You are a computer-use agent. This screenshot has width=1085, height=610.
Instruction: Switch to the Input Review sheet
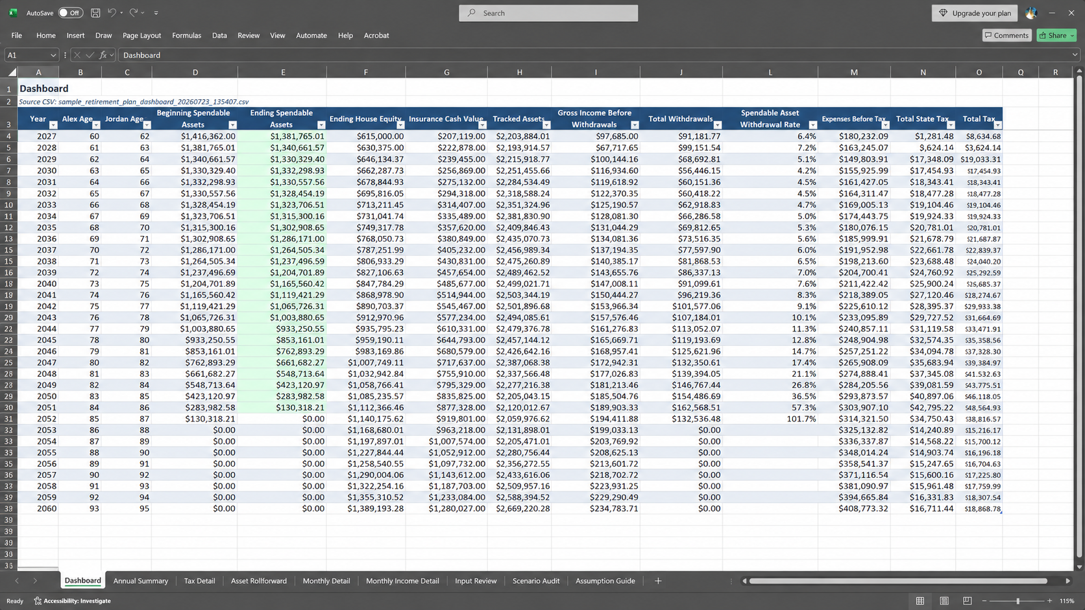pyautogui.click(x=476, y=581)
